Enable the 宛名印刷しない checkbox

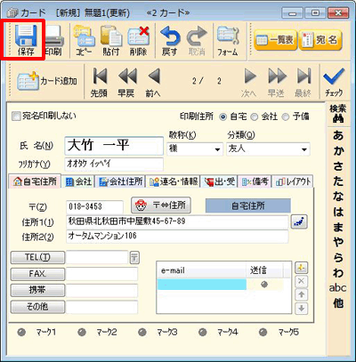pyautogui.click(x=16, y=116)
